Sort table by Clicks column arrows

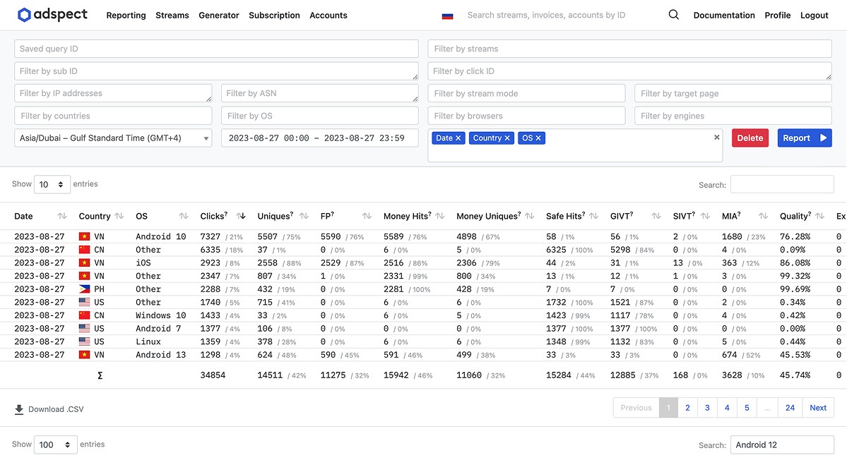pyautogui.click(x=241, y=216)
